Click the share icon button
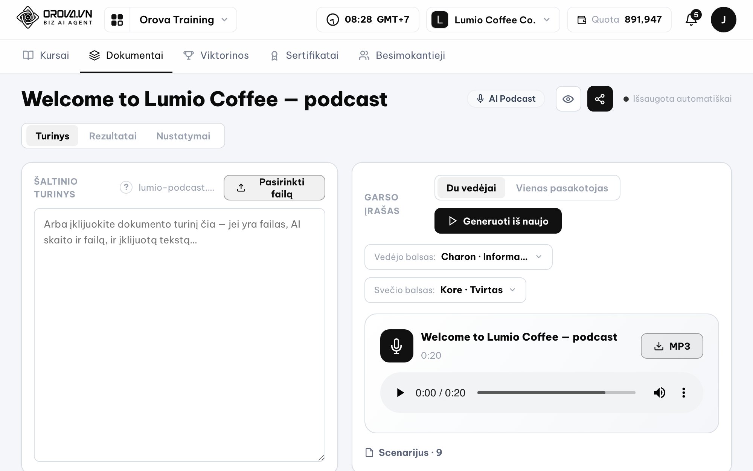753x471 pixels. point(600,99)
